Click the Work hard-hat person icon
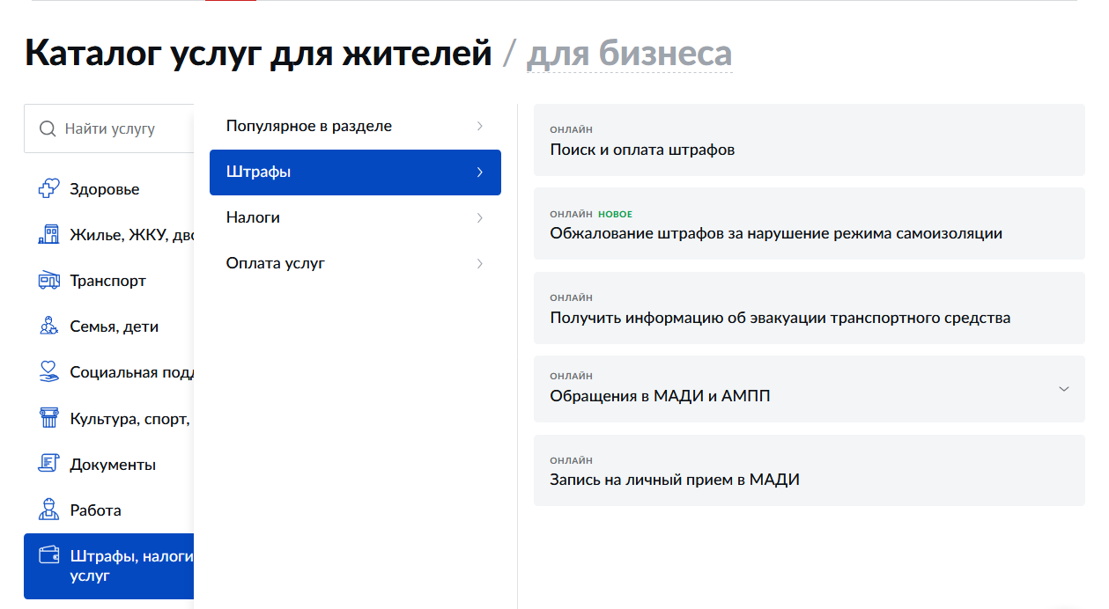This screenshot has width=1109, height=609. click(x=49, y=510)
